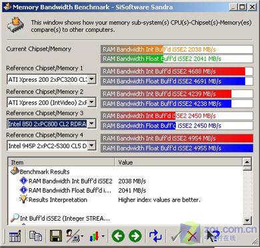Screen dimensions: 260x248
Task: Click the info icon beside Float Buff'd result
Action: point(23,190)
